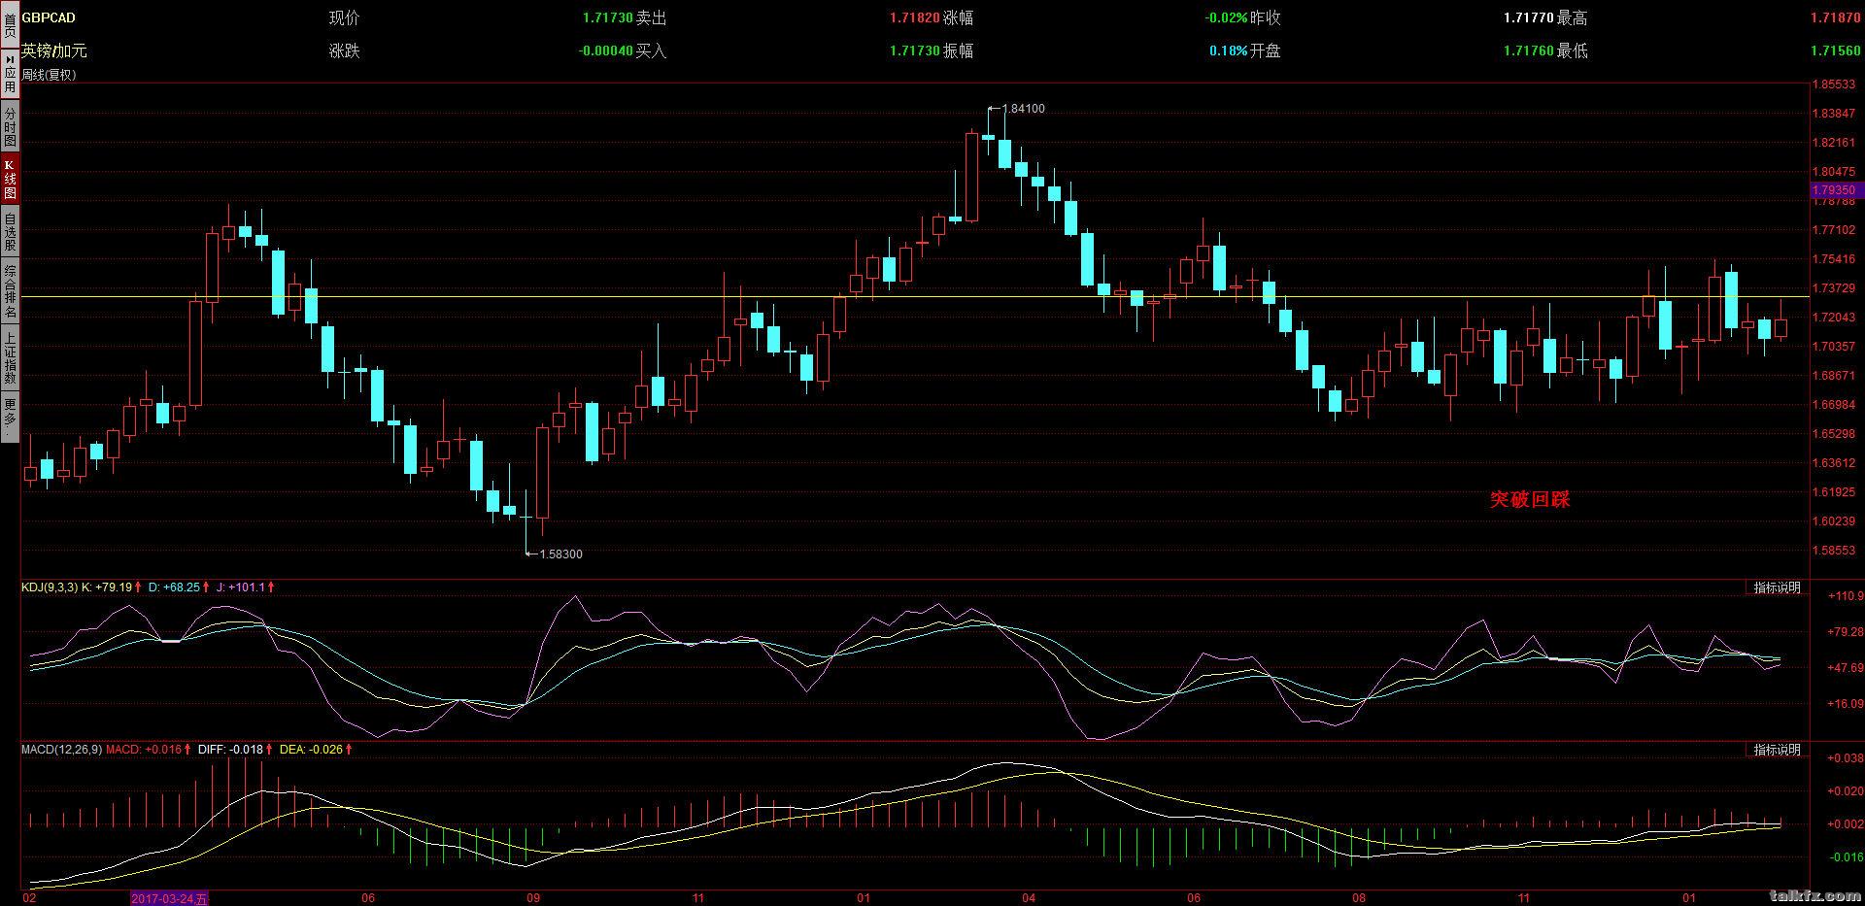
Task: Open 上证指数 index tab
Action: pyautogui.click(x=9, y=357)
